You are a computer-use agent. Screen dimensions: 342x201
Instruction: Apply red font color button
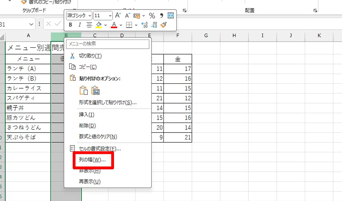[114, 25]
